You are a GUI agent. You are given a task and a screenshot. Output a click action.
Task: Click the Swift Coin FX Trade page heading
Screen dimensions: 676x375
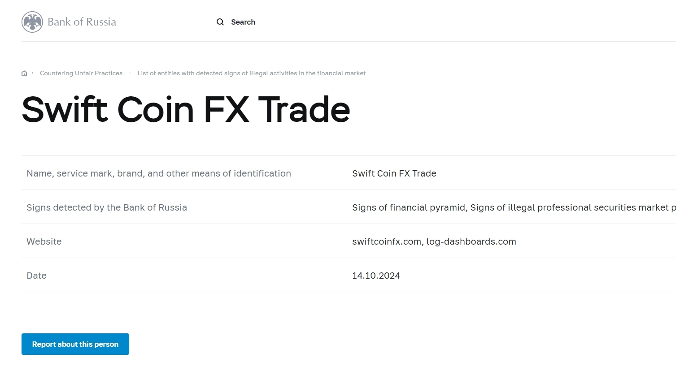click(186, 110)
